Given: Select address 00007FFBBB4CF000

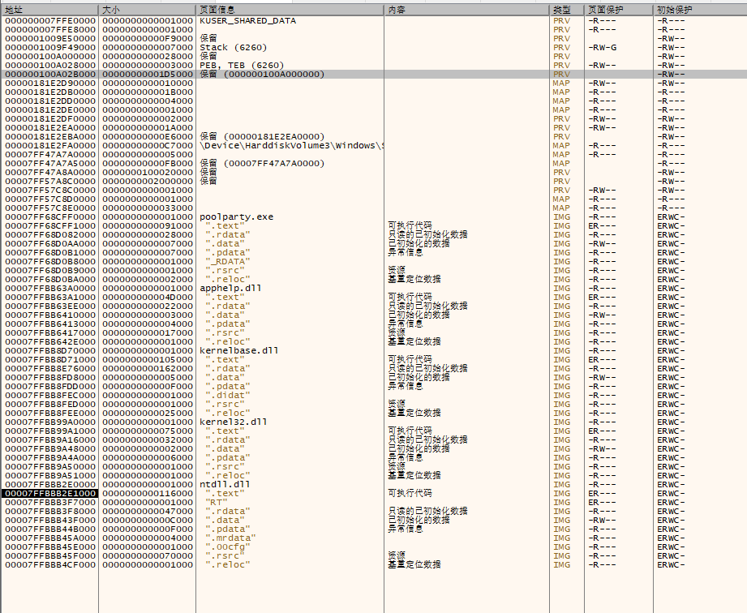Looking at the screenshot, I should click(x=50, y=565).
